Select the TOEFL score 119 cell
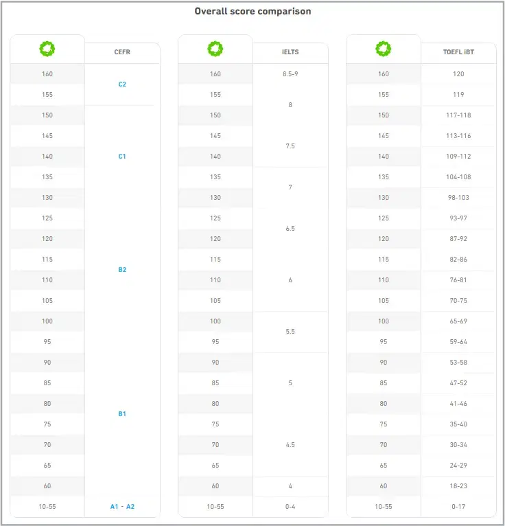This screenshot has width=505, height=526. coord(458,95)
